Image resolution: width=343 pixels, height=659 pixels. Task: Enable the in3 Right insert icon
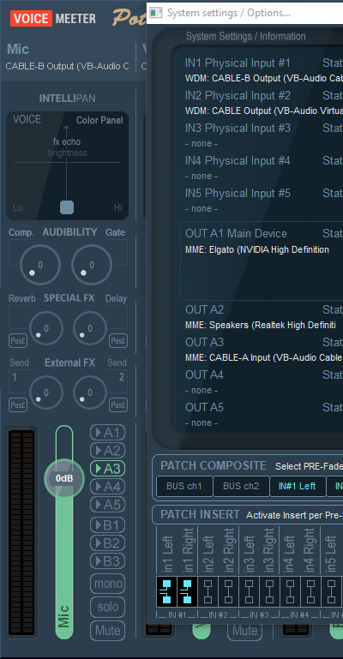point(269,592)
